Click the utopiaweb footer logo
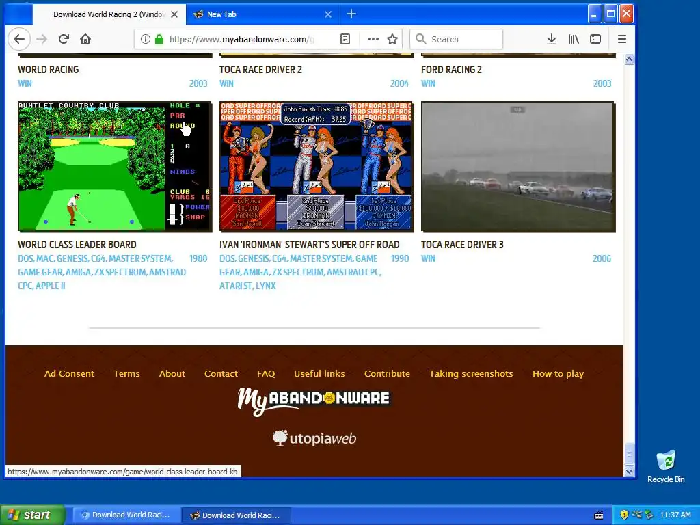 click(314, 438)
